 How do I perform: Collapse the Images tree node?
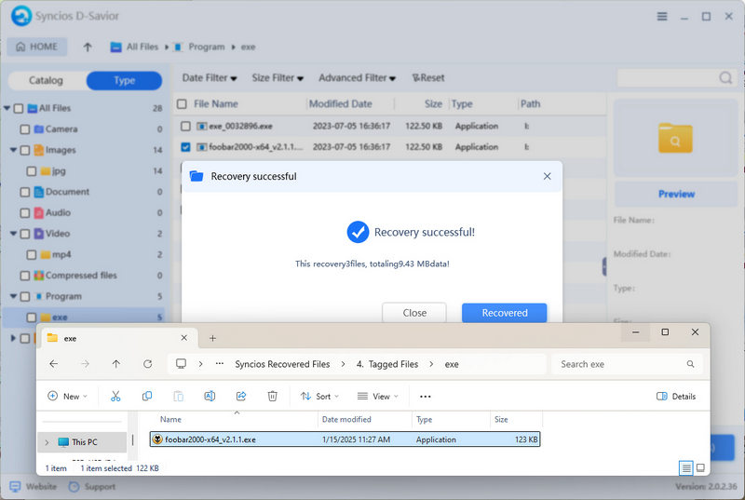[x=14, y=150]
